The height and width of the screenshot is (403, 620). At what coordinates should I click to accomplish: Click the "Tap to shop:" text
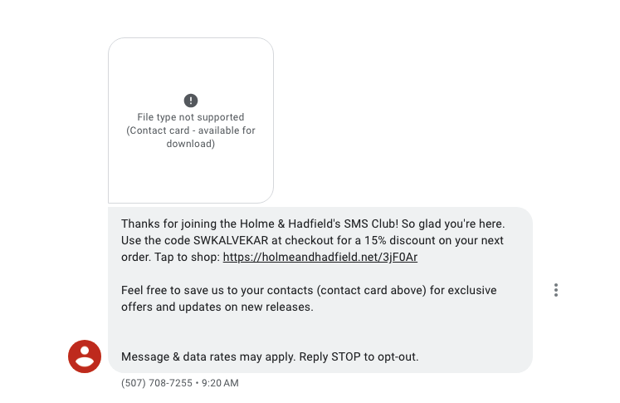pyautogui.click(x=187, y=257)
